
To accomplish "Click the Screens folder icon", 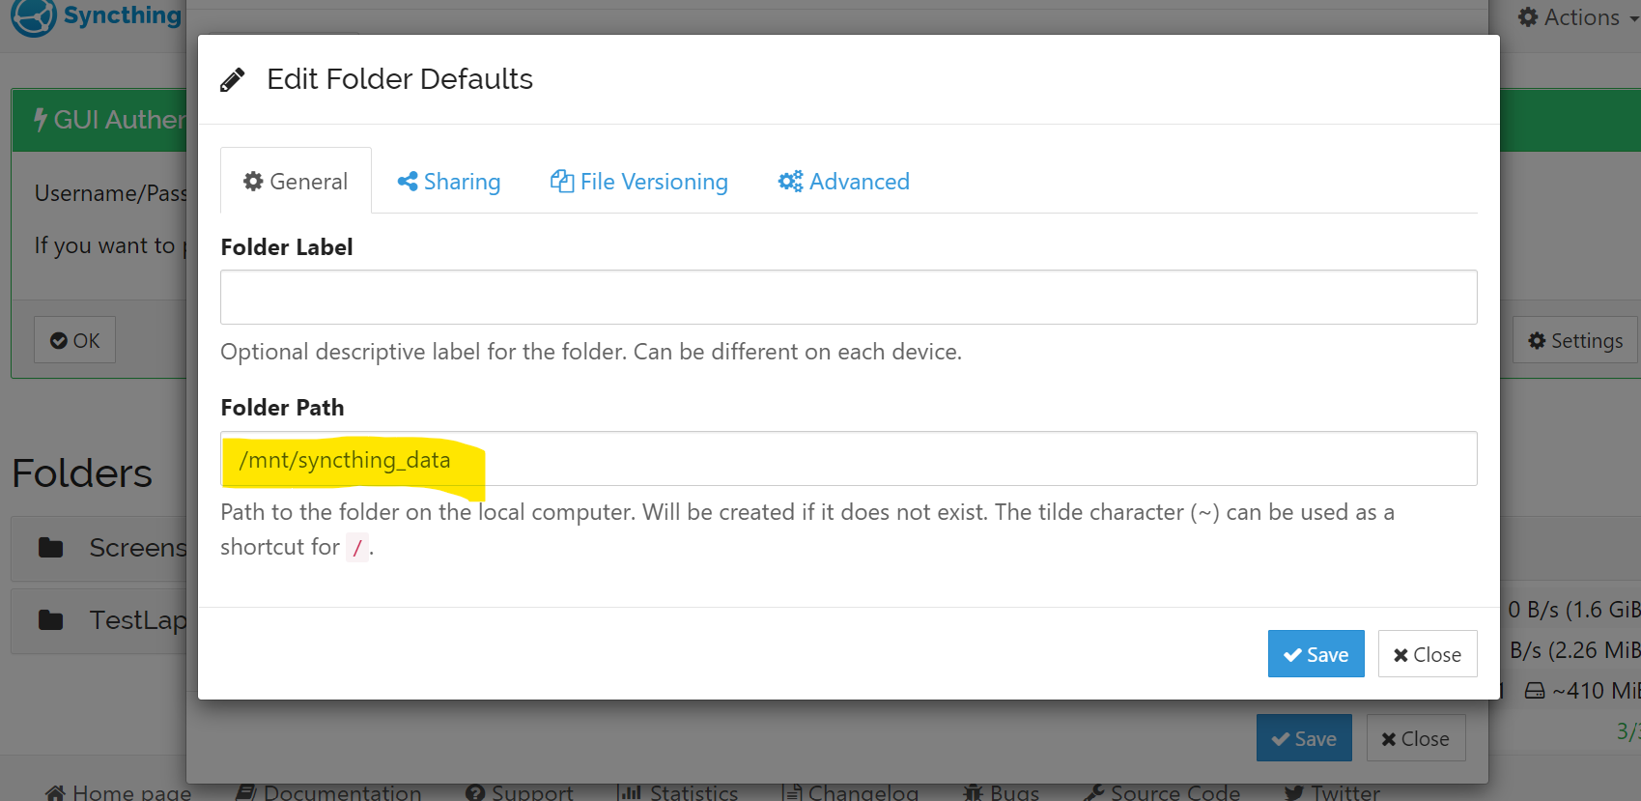I will click(x=51, y=548).
